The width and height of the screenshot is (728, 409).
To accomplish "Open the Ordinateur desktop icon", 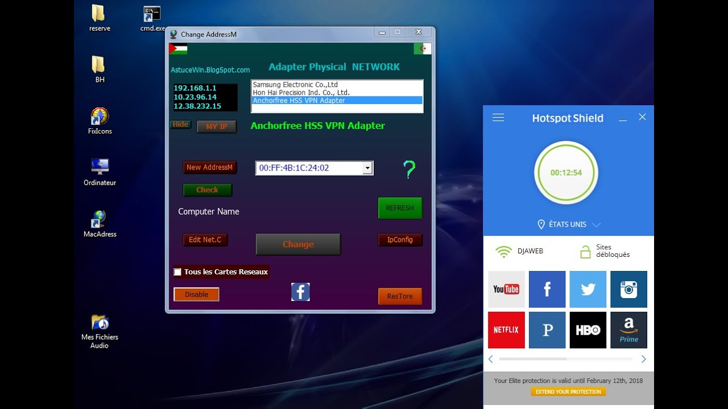I will click(100, 172).
